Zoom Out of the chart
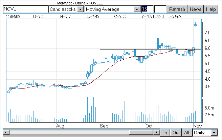 (176, 133)
